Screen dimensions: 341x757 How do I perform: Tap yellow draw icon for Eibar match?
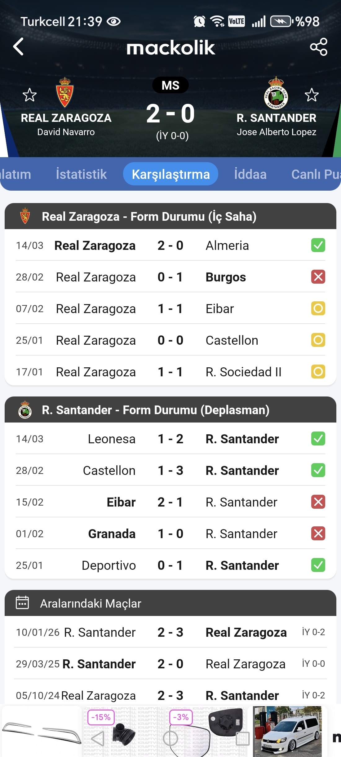318,308
